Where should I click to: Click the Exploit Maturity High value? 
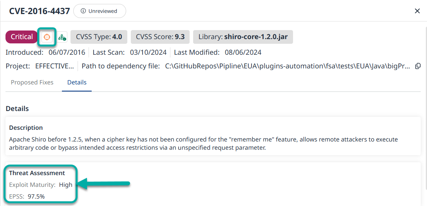pos(66,185)
